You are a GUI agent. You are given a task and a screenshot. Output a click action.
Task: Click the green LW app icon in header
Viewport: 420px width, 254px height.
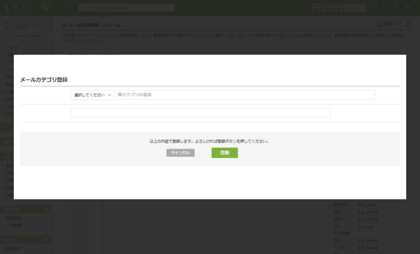coord(45,7)
